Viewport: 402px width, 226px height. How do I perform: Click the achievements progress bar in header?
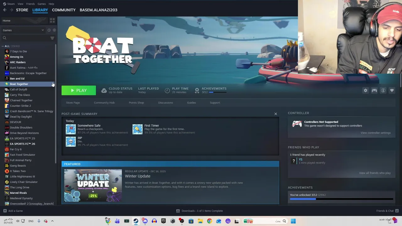(x=217, y=92)
